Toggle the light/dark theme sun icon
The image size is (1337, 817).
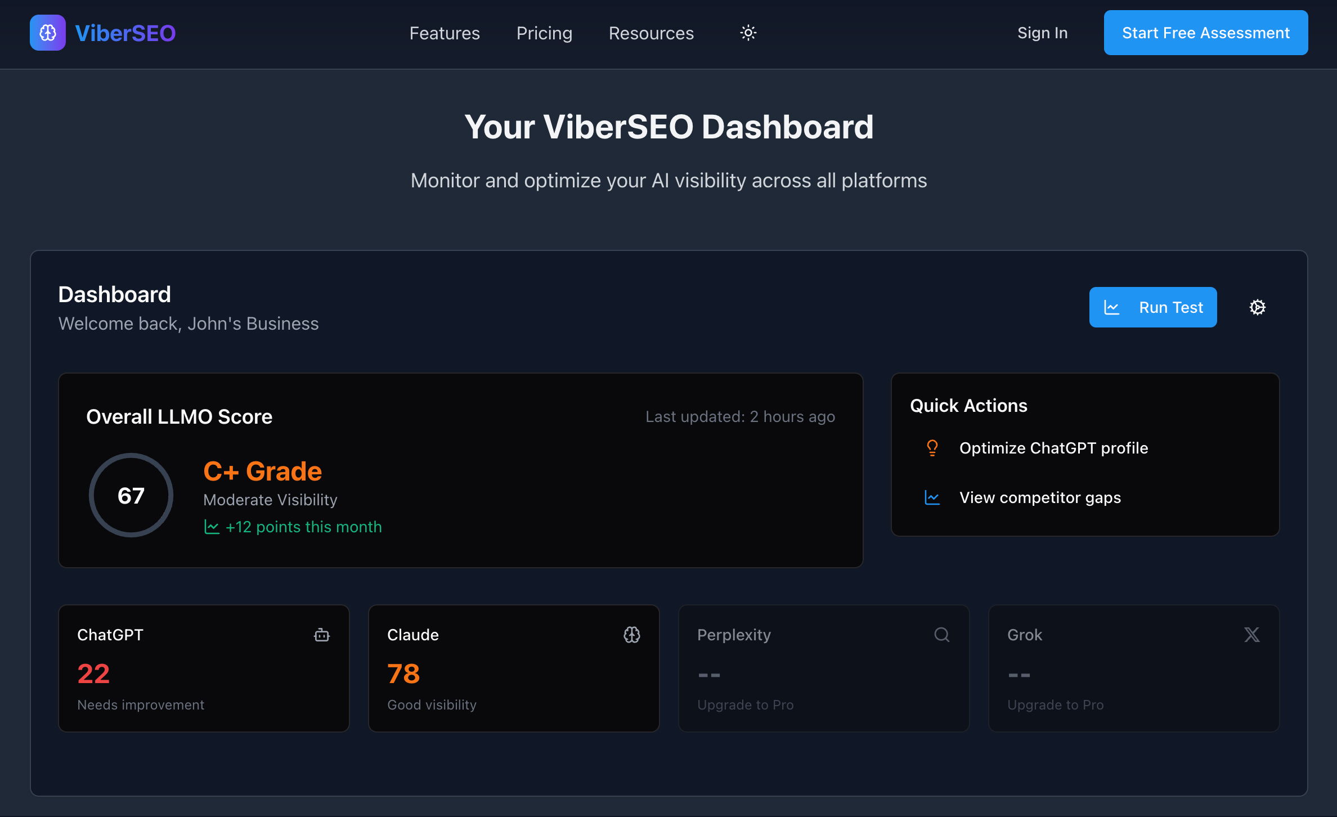coord(748,33)
